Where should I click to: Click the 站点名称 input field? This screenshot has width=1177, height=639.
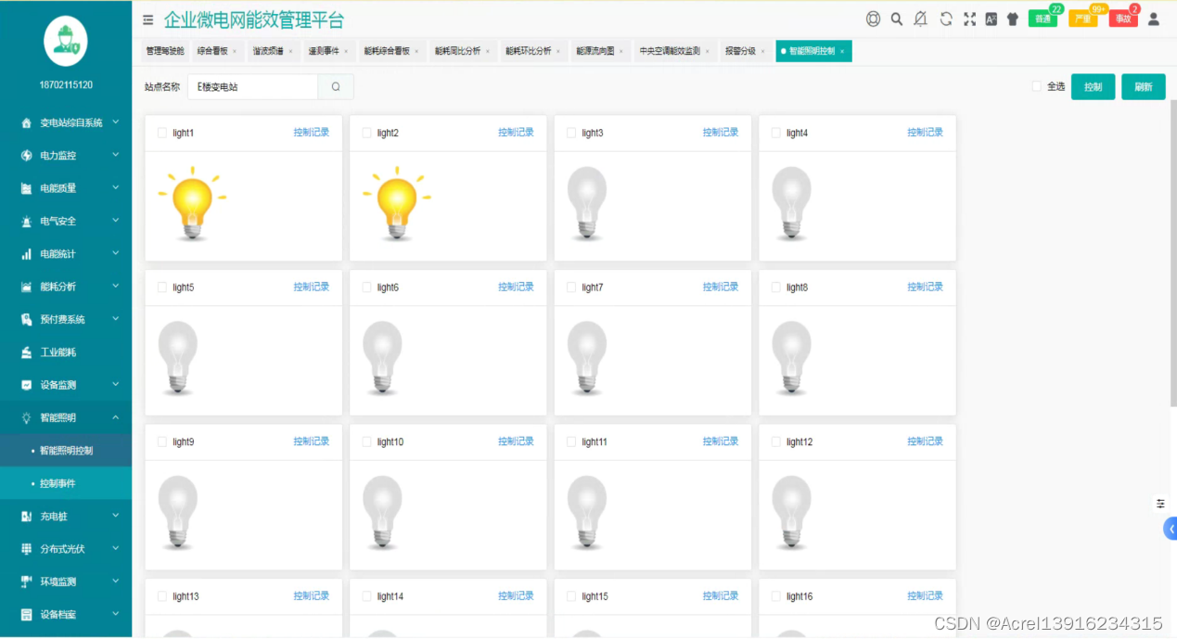click(x=252, y=87)
